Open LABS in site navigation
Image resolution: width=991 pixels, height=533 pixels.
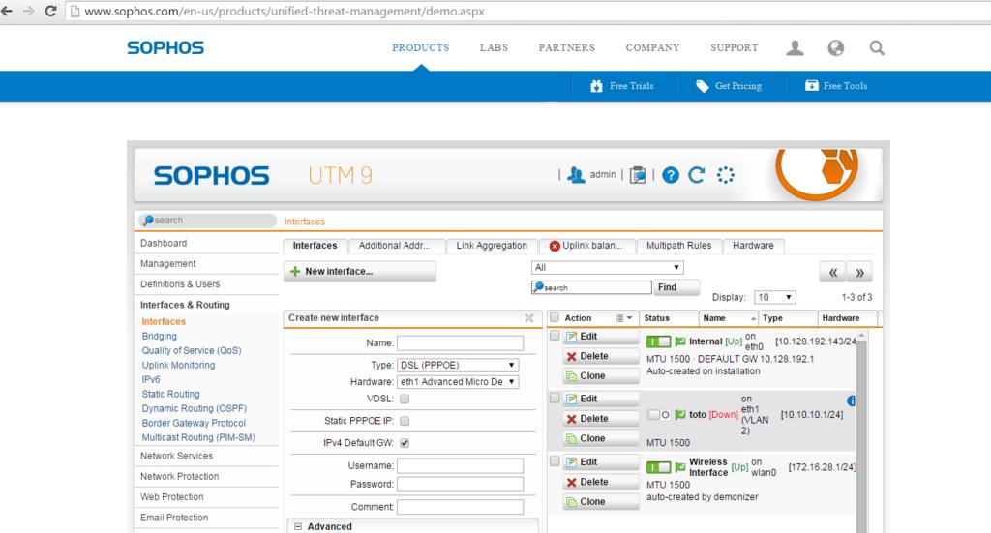(494, 48)
